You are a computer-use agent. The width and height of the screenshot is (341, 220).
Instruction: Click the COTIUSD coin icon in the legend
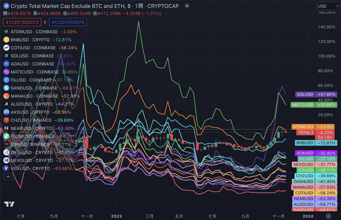click(x=6, y=48)
